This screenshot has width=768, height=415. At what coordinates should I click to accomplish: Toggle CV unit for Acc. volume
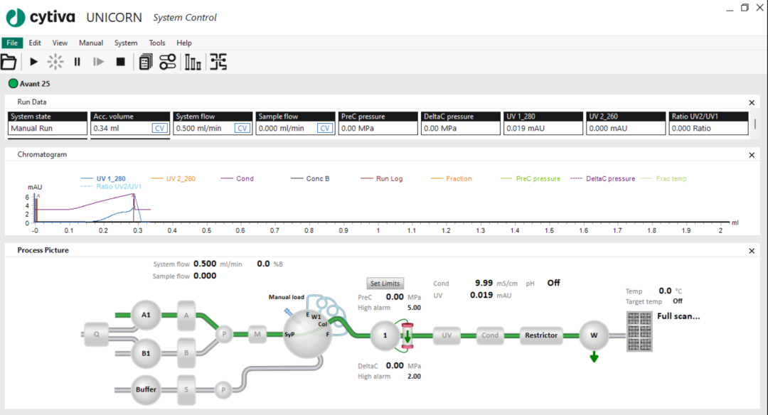pyautogui.click(x=160, y=128)
